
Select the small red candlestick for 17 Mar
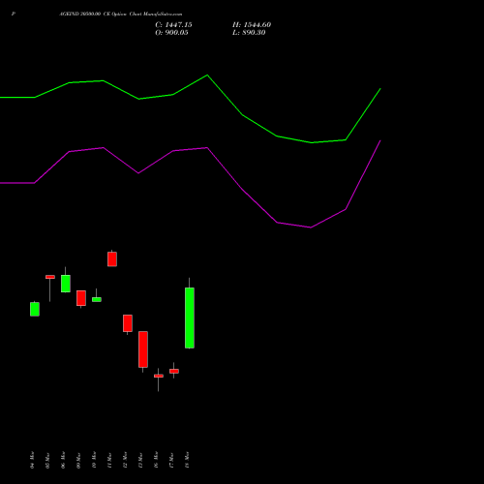[174, 371]
